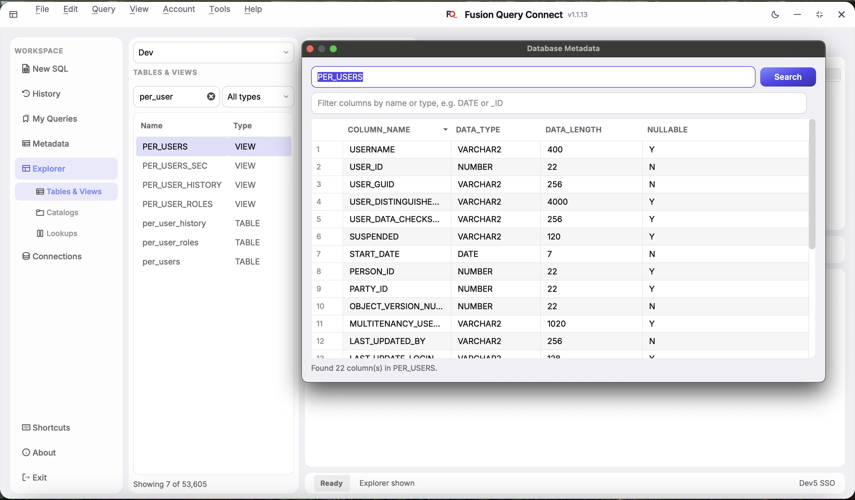This screenshot has height=500, width=855.
Task: Click the PER_USERS search field in the Database Metadata window
Action: click(x=533, y=77)
